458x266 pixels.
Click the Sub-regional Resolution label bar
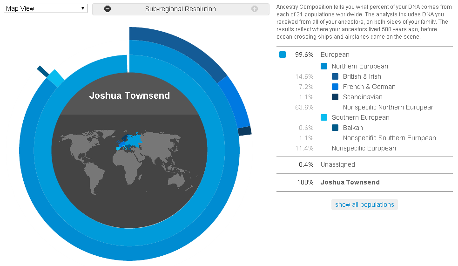tap(181, 9)
